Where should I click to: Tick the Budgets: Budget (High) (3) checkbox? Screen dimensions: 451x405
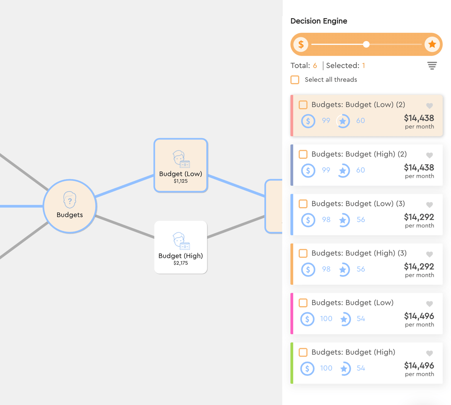303,253
